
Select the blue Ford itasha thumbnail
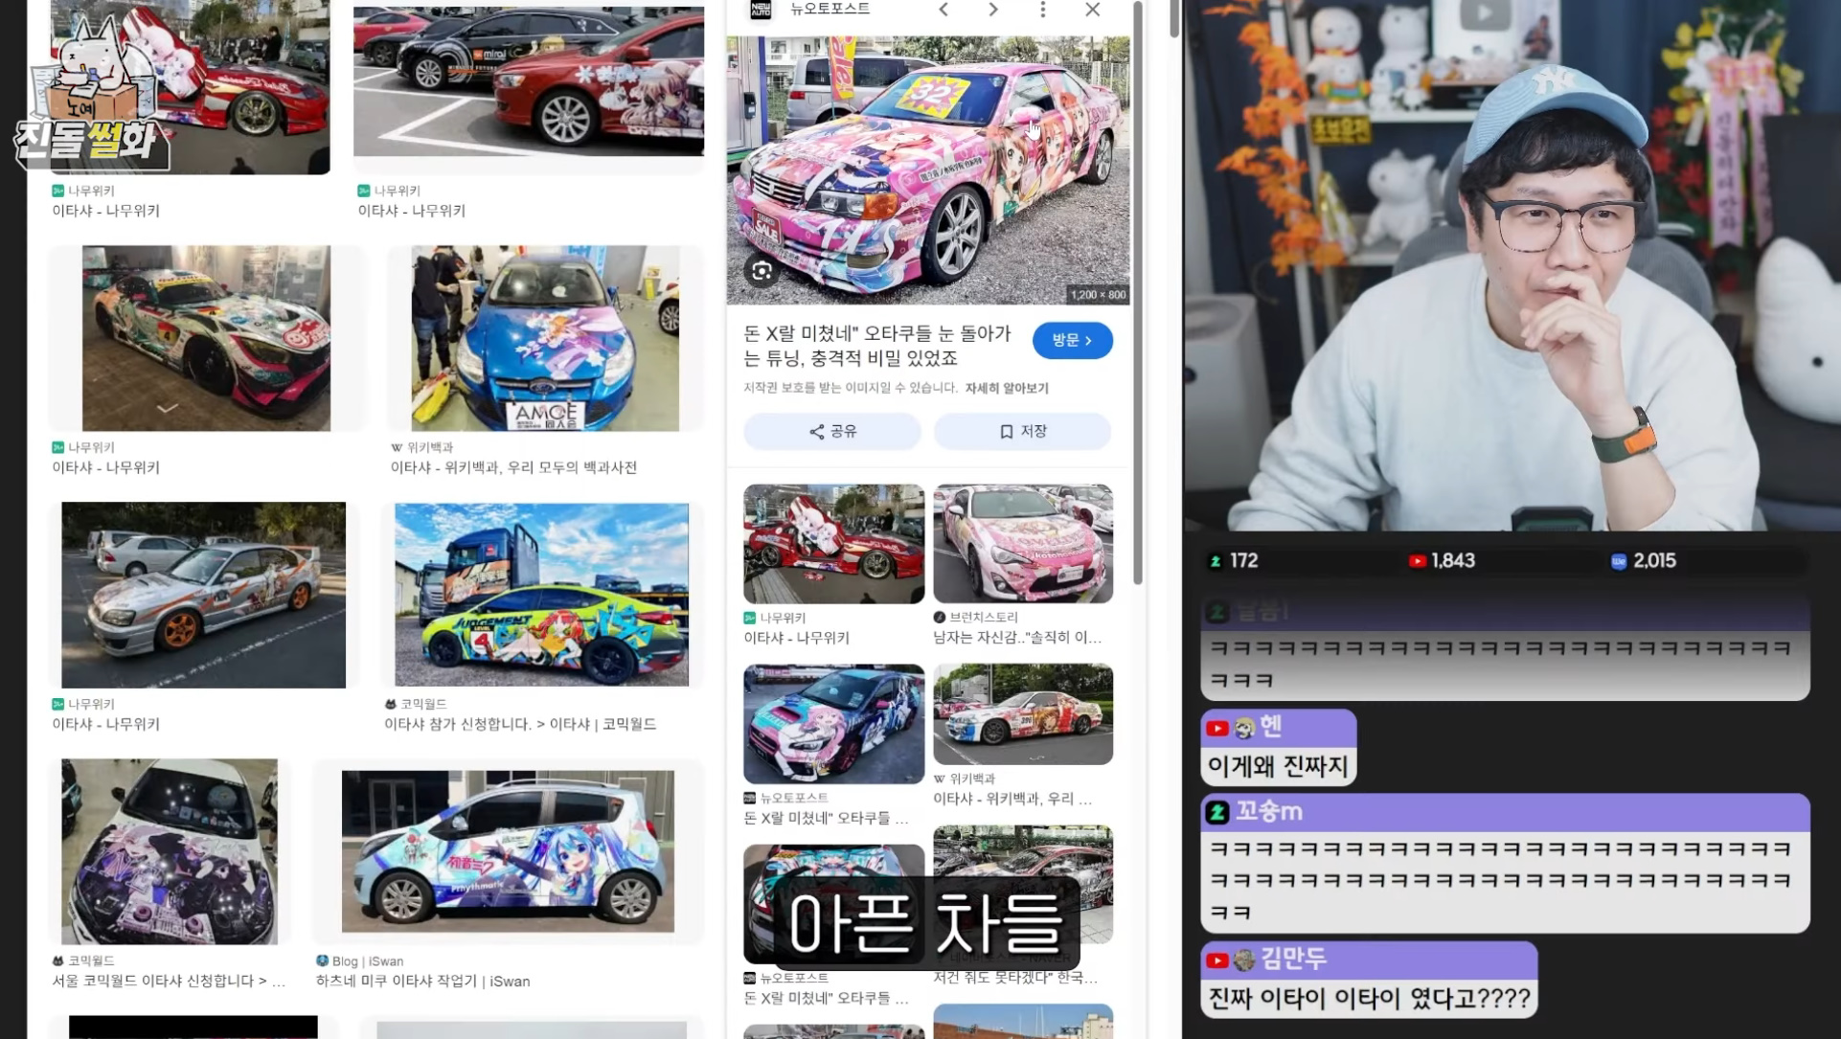tap(545, 338)
